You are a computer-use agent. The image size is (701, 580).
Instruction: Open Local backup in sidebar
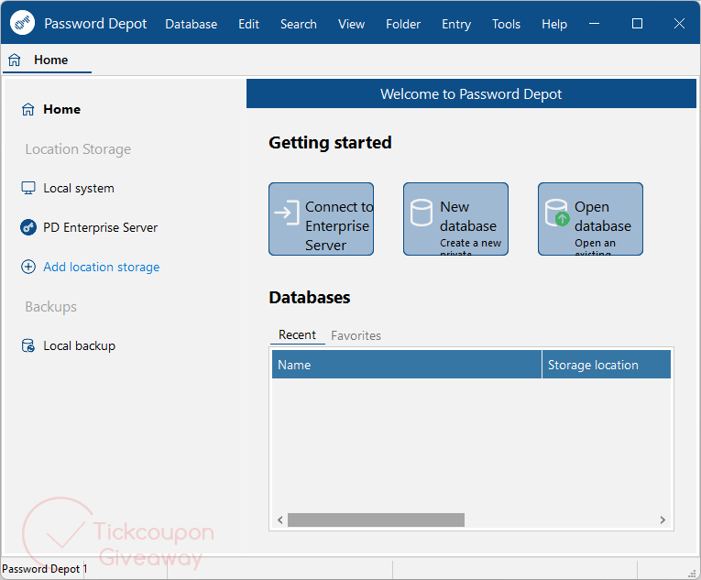[x=79, y=346]
